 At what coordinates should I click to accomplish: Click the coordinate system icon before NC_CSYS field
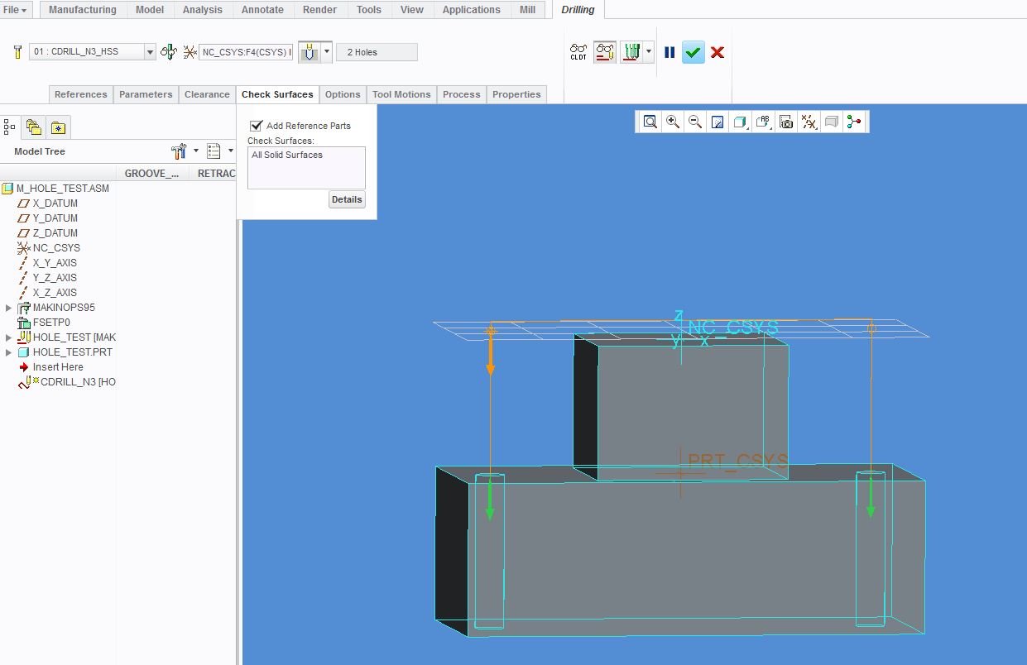190,52
